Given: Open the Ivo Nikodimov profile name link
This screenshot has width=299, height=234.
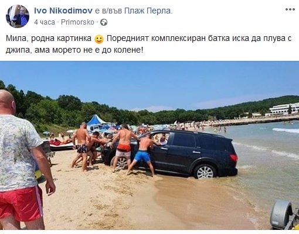Looking at the screenshot, I should tap(63, 11).
